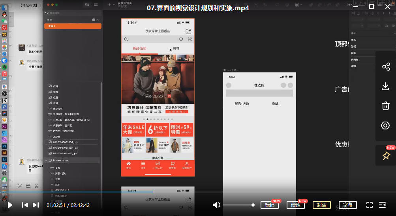Mute the player volume speaker icon
This screenshot has height=216, width=396.
click(216, 205)
